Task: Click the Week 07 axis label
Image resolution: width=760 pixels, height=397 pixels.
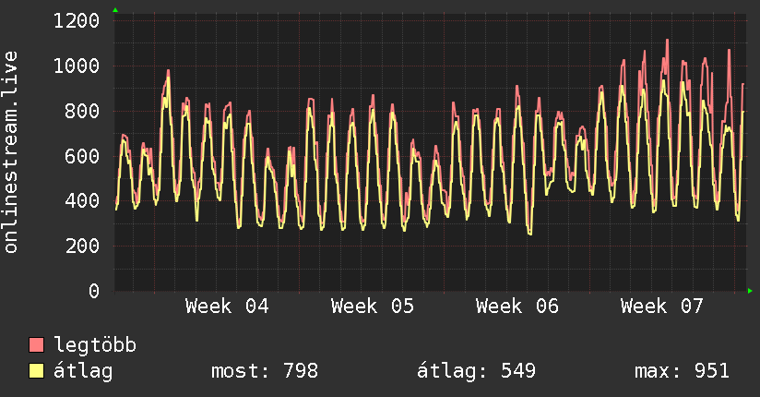Action: coord(662,307)
